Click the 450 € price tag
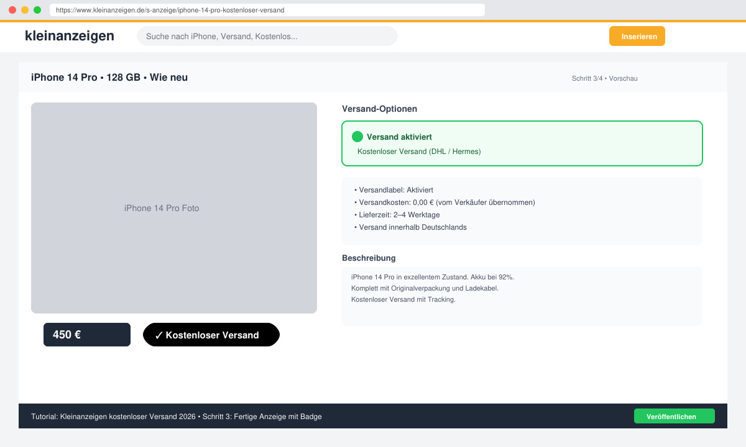Screen dimensions: 746x447 (87, 335)
